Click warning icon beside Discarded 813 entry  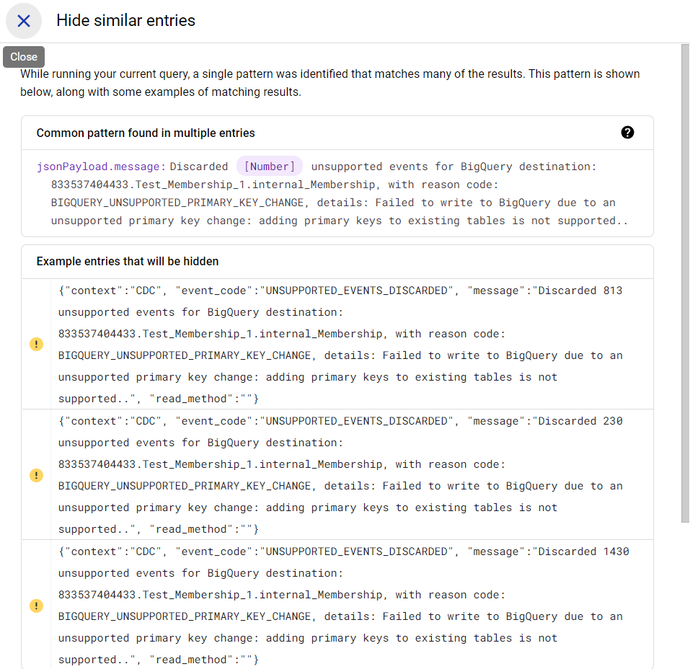coord(36,345)
